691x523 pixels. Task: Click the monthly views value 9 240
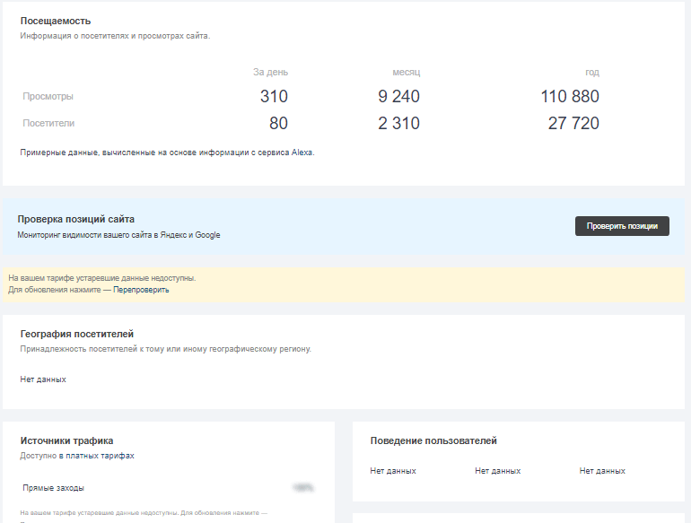[398, 97]
